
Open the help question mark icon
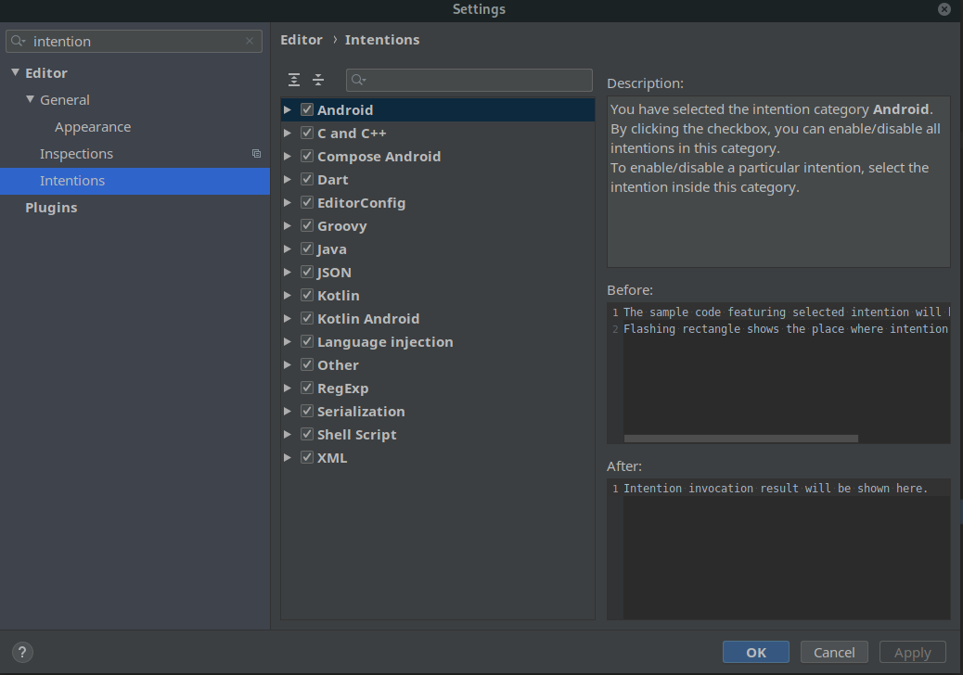23,652
